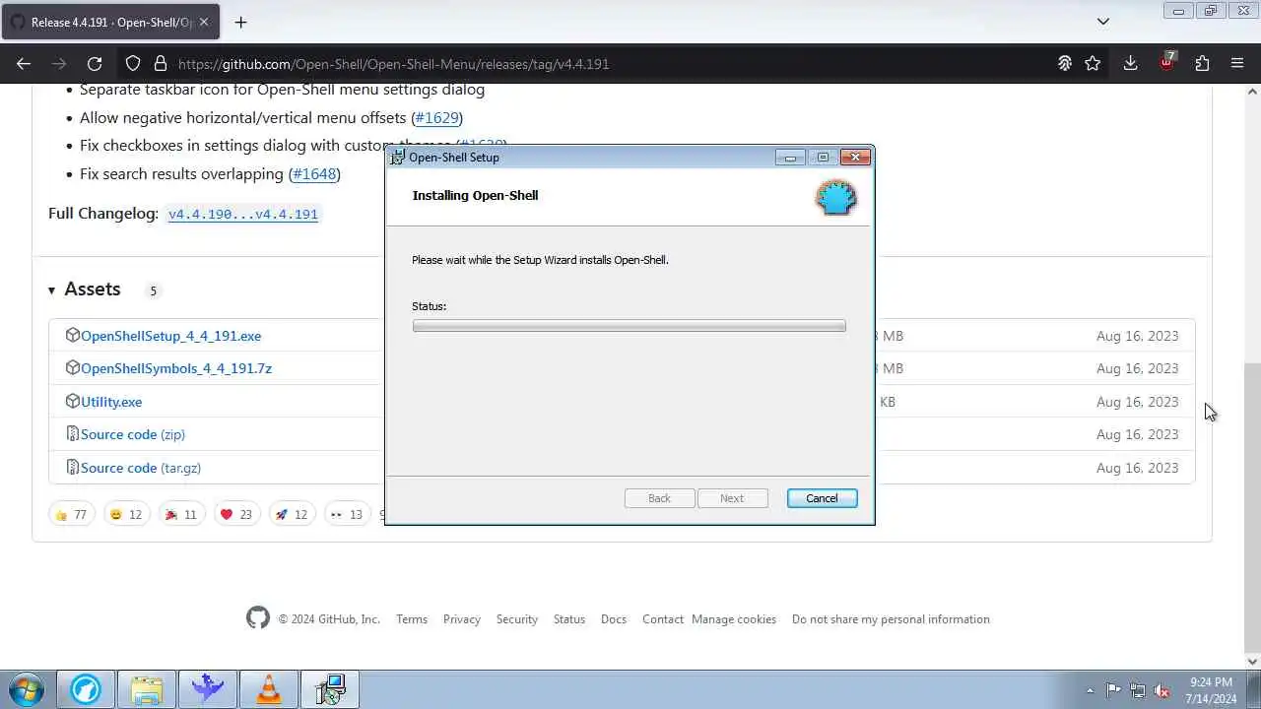Reload the GitHub release page
This screenshot has width=1261, height=709.
pos(95,63)
